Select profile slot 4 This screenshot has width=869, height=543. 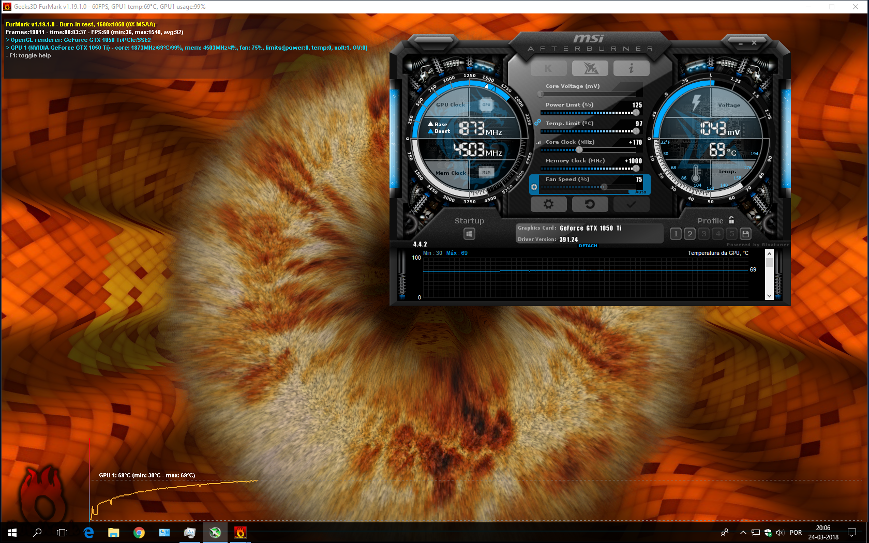pyautogui.click(x=717, y=234)
